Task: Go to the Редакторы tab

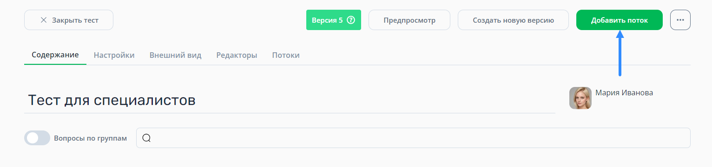Action: point(237,55)
